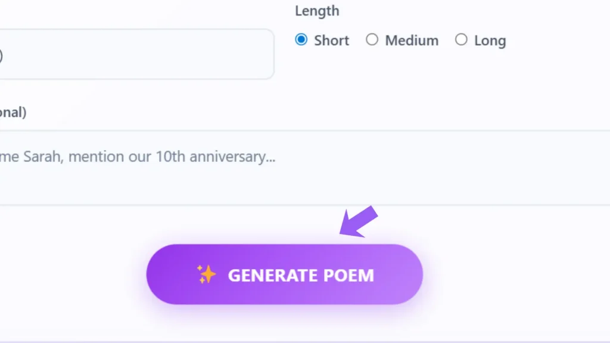The image size is (610, 343).
Task: Click the Short label next to its radio
Action: pos(331,40)
